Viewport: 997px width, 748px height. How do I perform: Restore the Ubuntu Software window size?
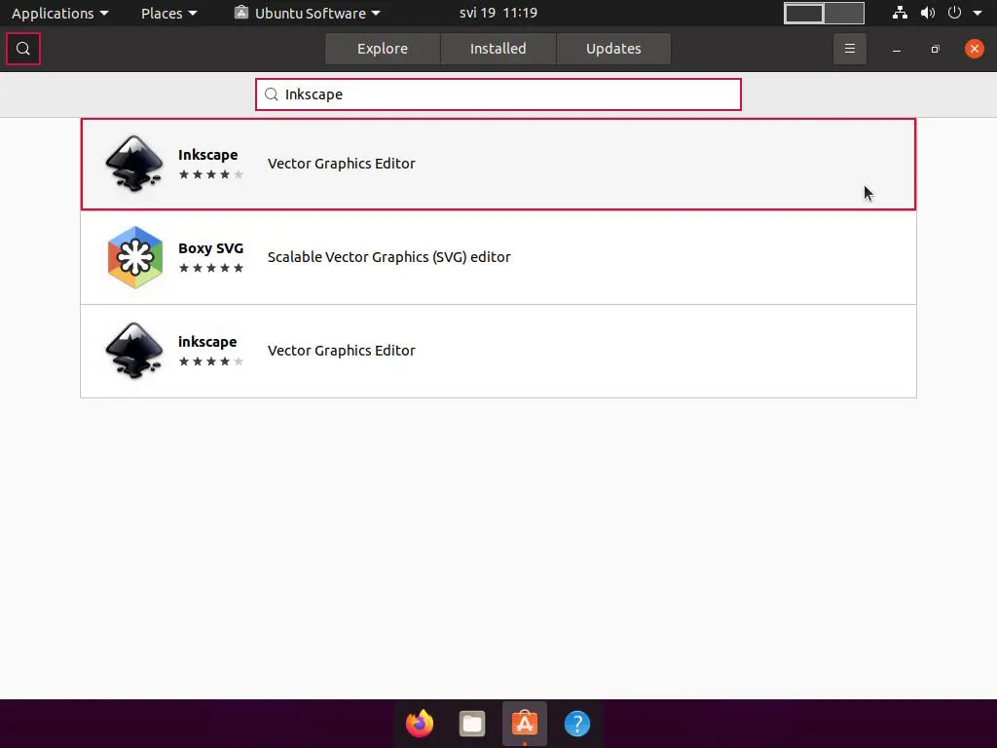pyautogui.click(x=936, y=49)
